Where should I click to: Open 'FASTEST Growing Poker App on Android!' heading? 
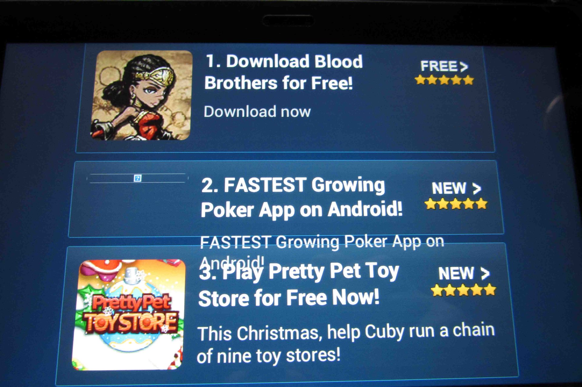coord(302,197)
